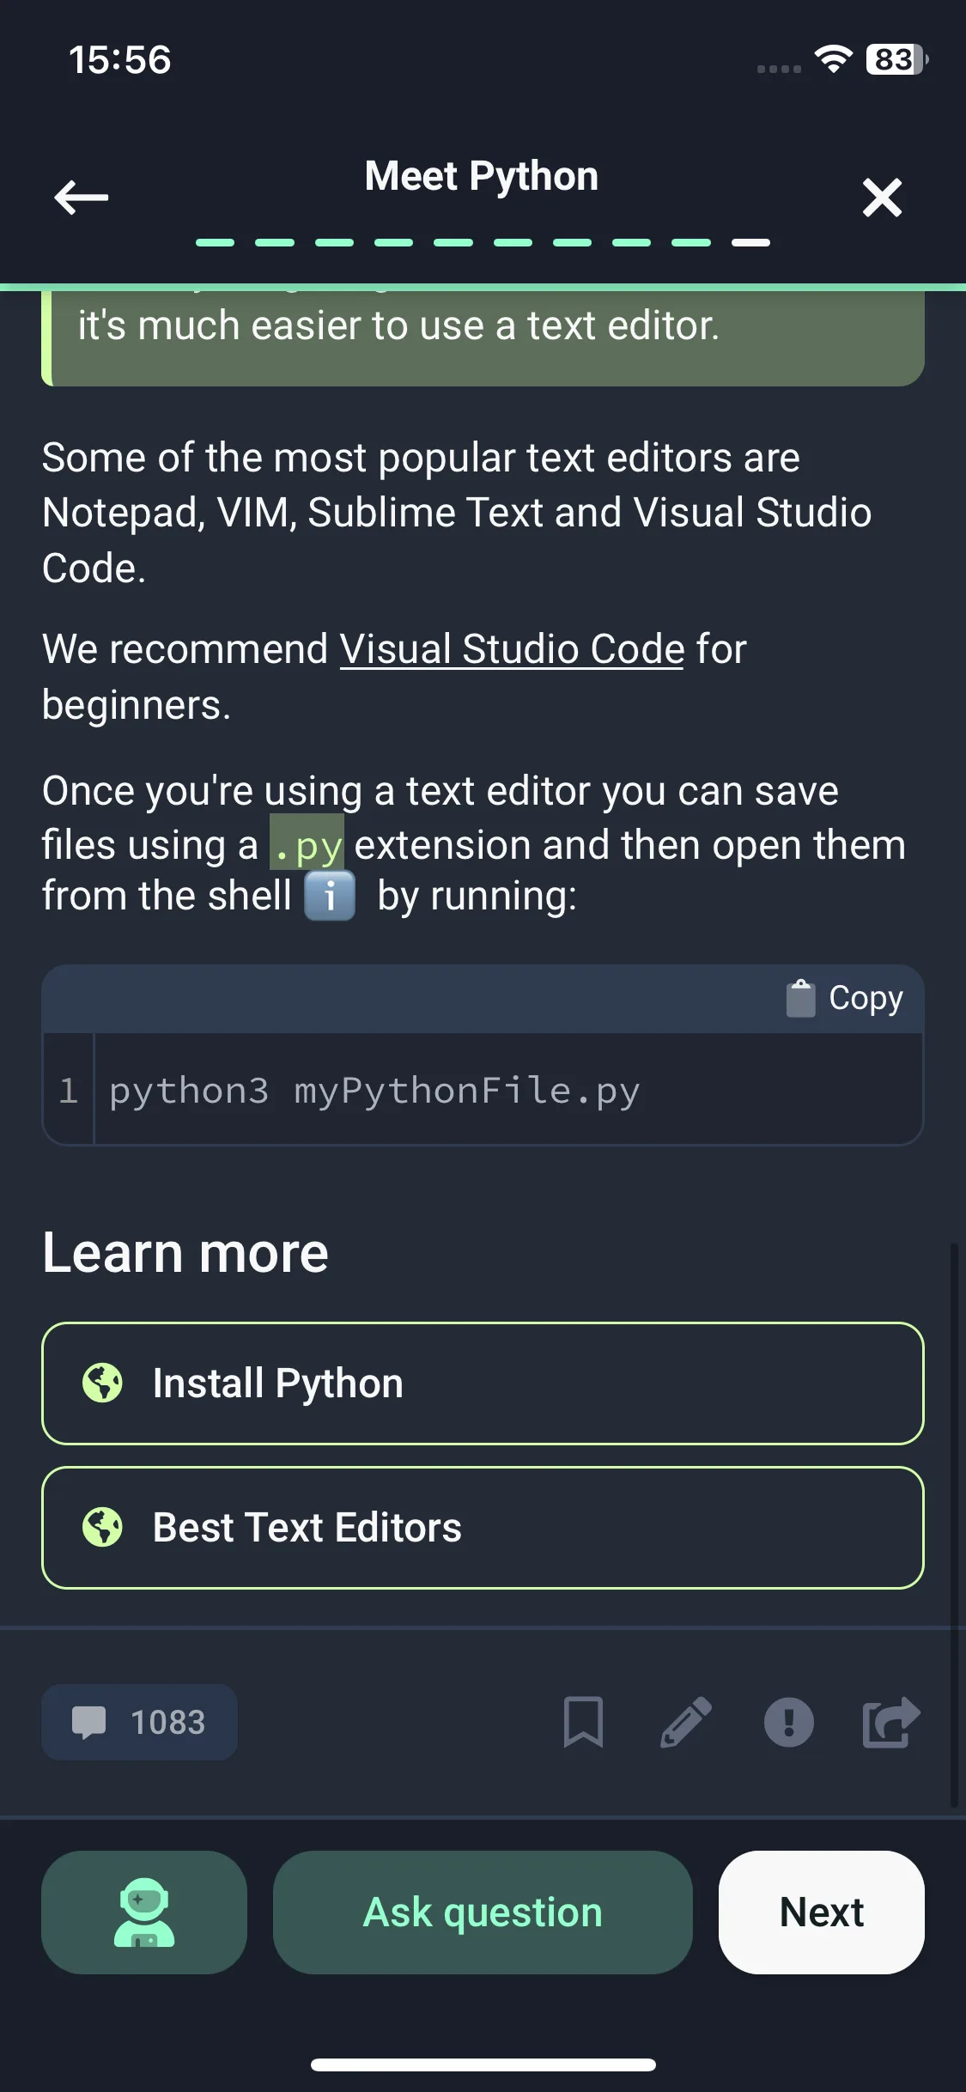Tap the Ask question button
The width and height of the screenshot is (966, 2092).
[483, 1913]
